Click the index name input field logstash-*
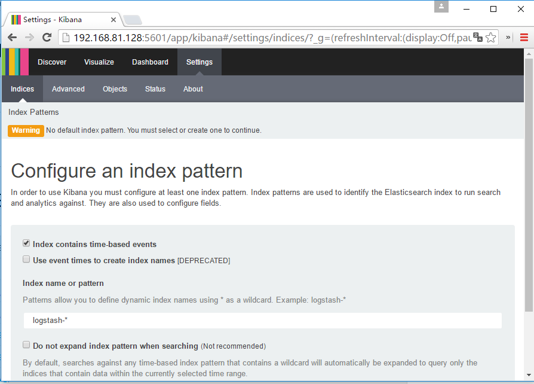This screenshot has width=534, height=384. (263, 321)
